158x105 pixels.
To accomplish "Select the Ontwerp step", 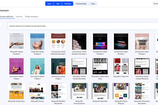I will coord(68,4).
